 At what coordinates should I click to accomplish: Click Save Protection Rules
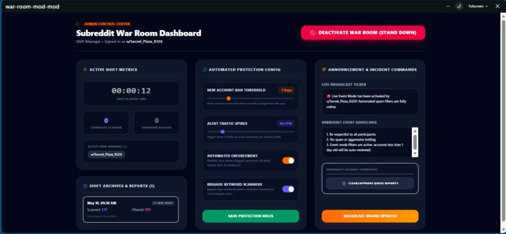coord(250,216)
